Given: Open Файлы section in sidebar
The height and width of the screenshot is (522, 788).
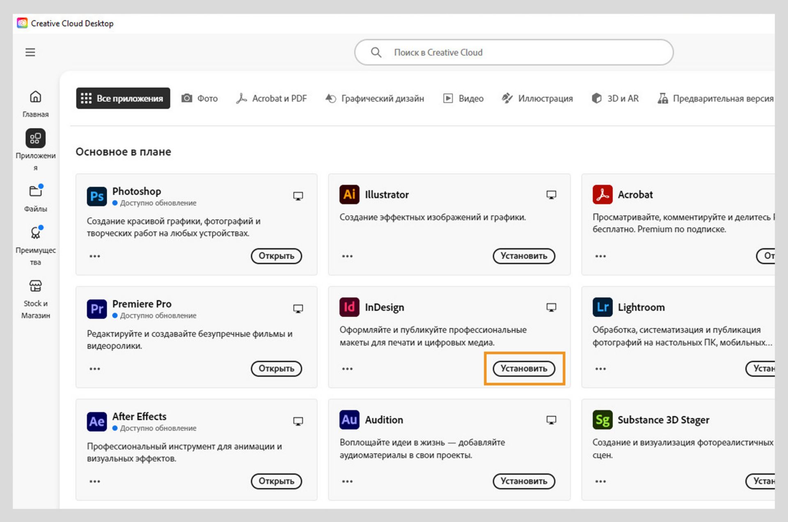Looking at the screenshot, I should [x=36, y=192].
